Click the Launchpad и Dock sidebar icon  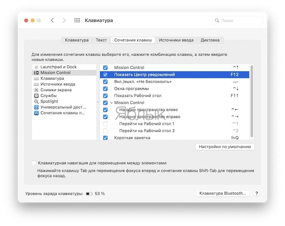pos(36,67)
